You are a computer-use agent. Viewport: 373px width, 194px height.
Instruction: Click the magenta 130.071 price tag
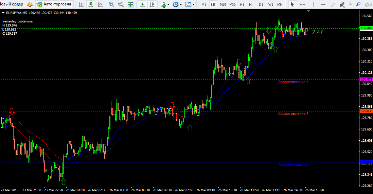pos(366,79)
